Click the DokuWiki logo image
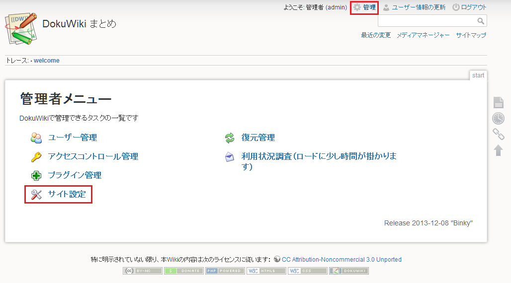 [21, 29]
